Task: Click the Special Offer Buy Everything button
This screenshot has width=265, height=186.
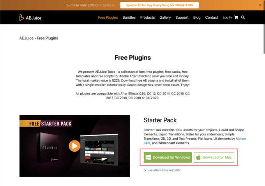Action: coord(159,5)
